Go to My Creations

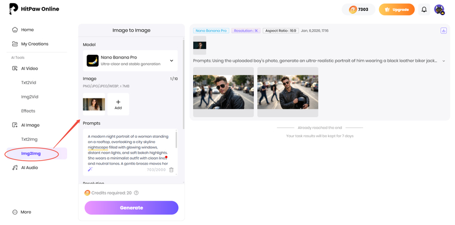(x=34, y=44)
